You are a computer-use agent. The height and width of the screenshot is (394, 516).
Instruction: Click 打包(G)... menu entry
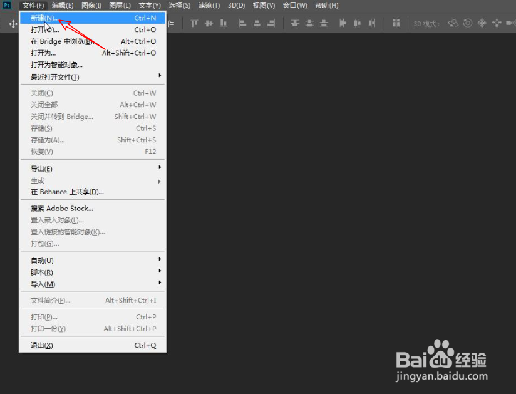click(x=93, y=244)
